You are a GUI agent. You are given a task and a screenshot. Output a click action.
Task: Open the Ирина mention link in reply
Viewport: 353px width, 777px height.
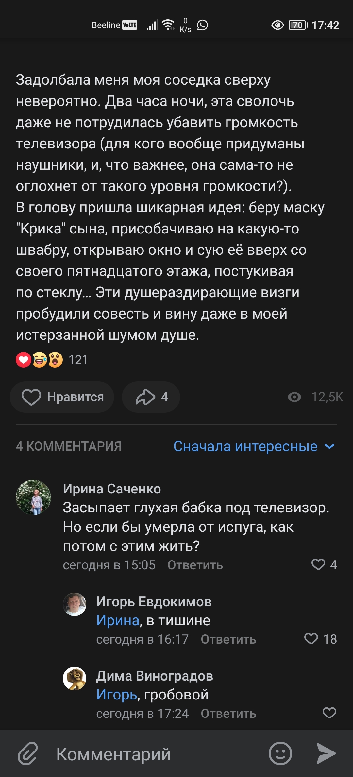118,620
